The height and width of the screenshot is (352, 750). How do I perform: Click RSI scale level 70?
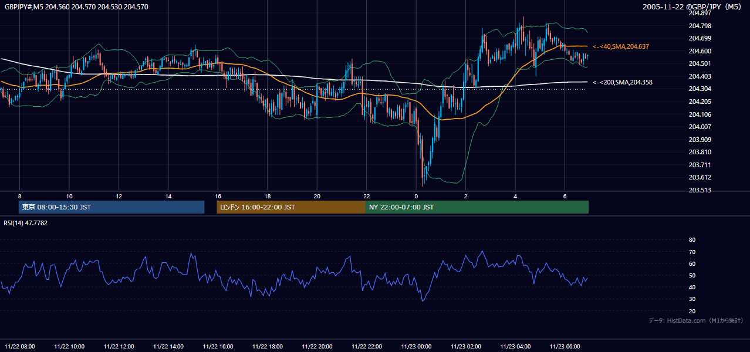pyautogui.click(x=692, y=252)
